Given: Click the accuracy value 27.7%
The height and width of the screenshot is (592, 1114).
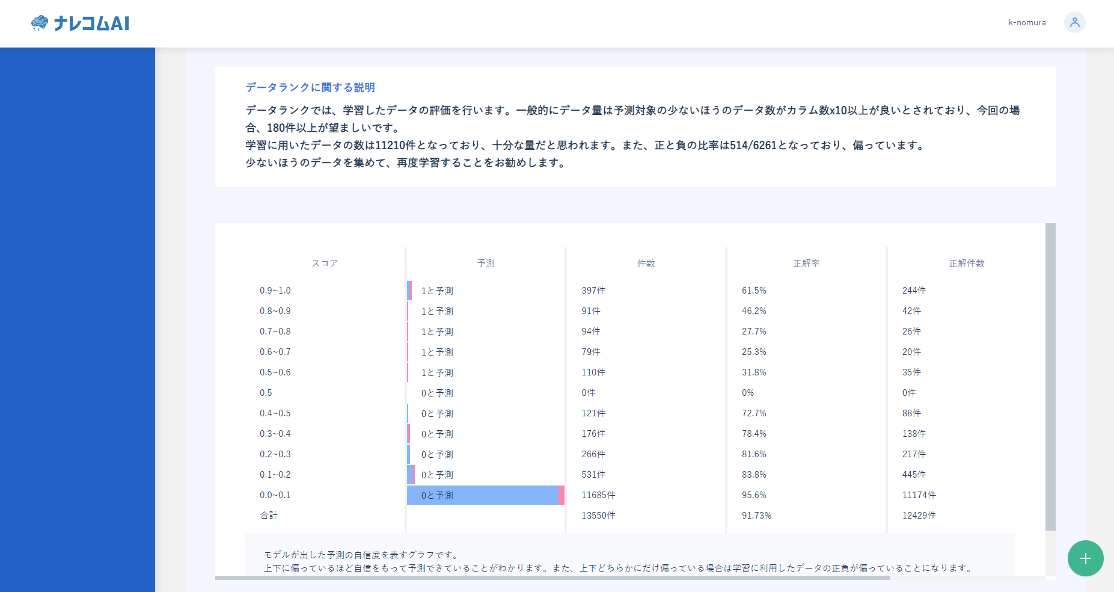Looking at the screenshot, I should [754, 331].
